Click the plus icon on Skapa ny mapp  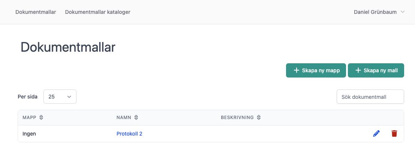[297, 70]
